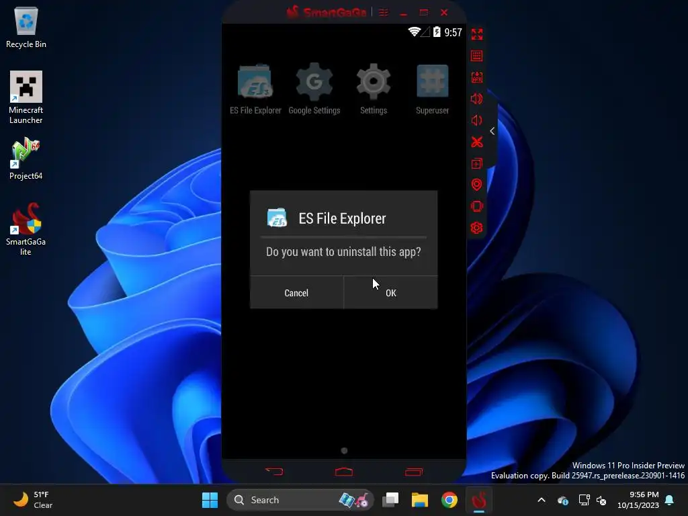Open SmartGaGa settings gear in sidebar
The image size is (688, 516).
[x=477, y=228]
